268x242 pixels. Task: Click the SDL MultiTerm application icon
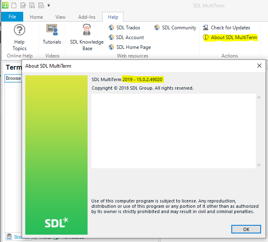pos(5,5)
